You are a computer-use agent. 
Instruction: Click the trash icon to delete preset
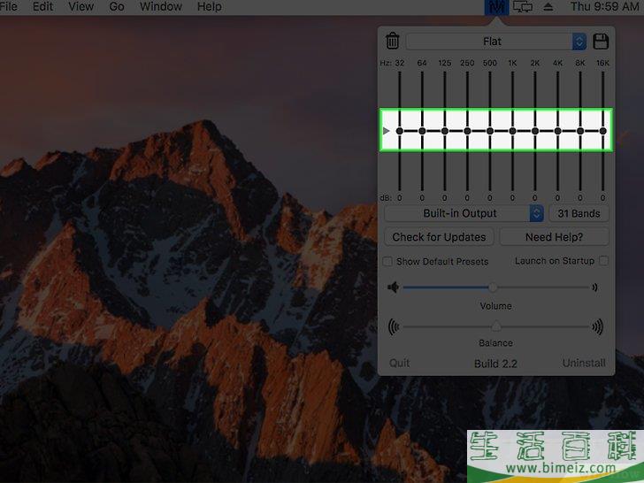(x=393, y=42)
